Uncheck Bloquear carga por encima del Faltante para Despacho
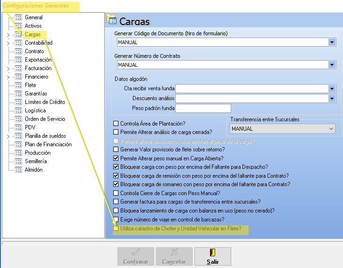Image resolution: width=343 pixels, height=268 pixels. pos(116,167)
